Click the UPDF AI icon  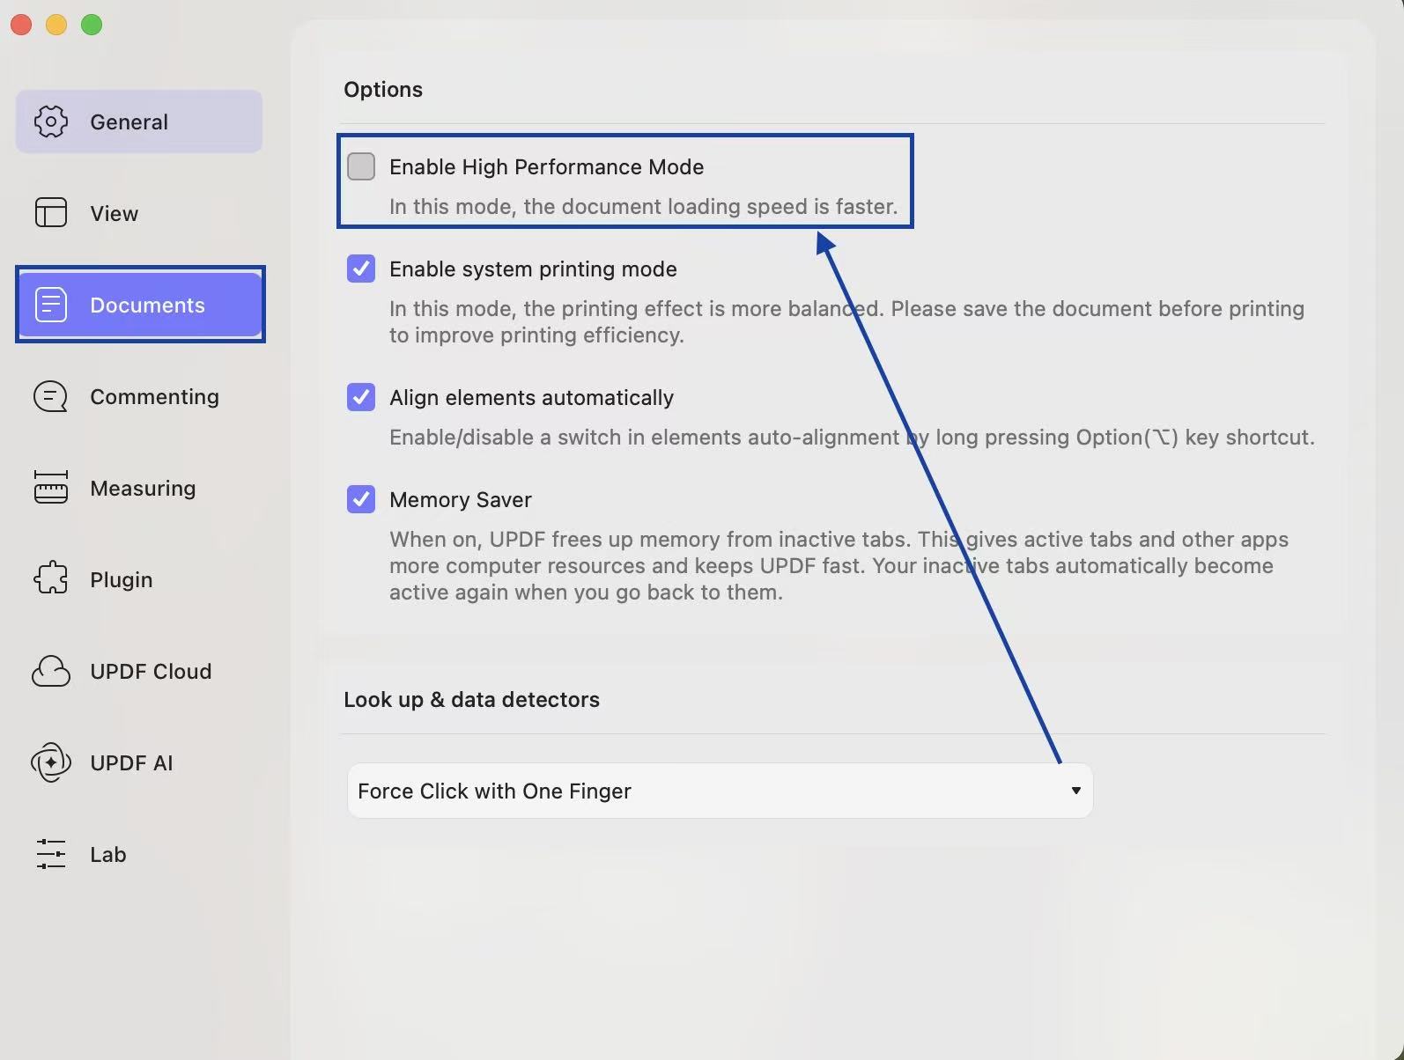(x=51, y=762)
